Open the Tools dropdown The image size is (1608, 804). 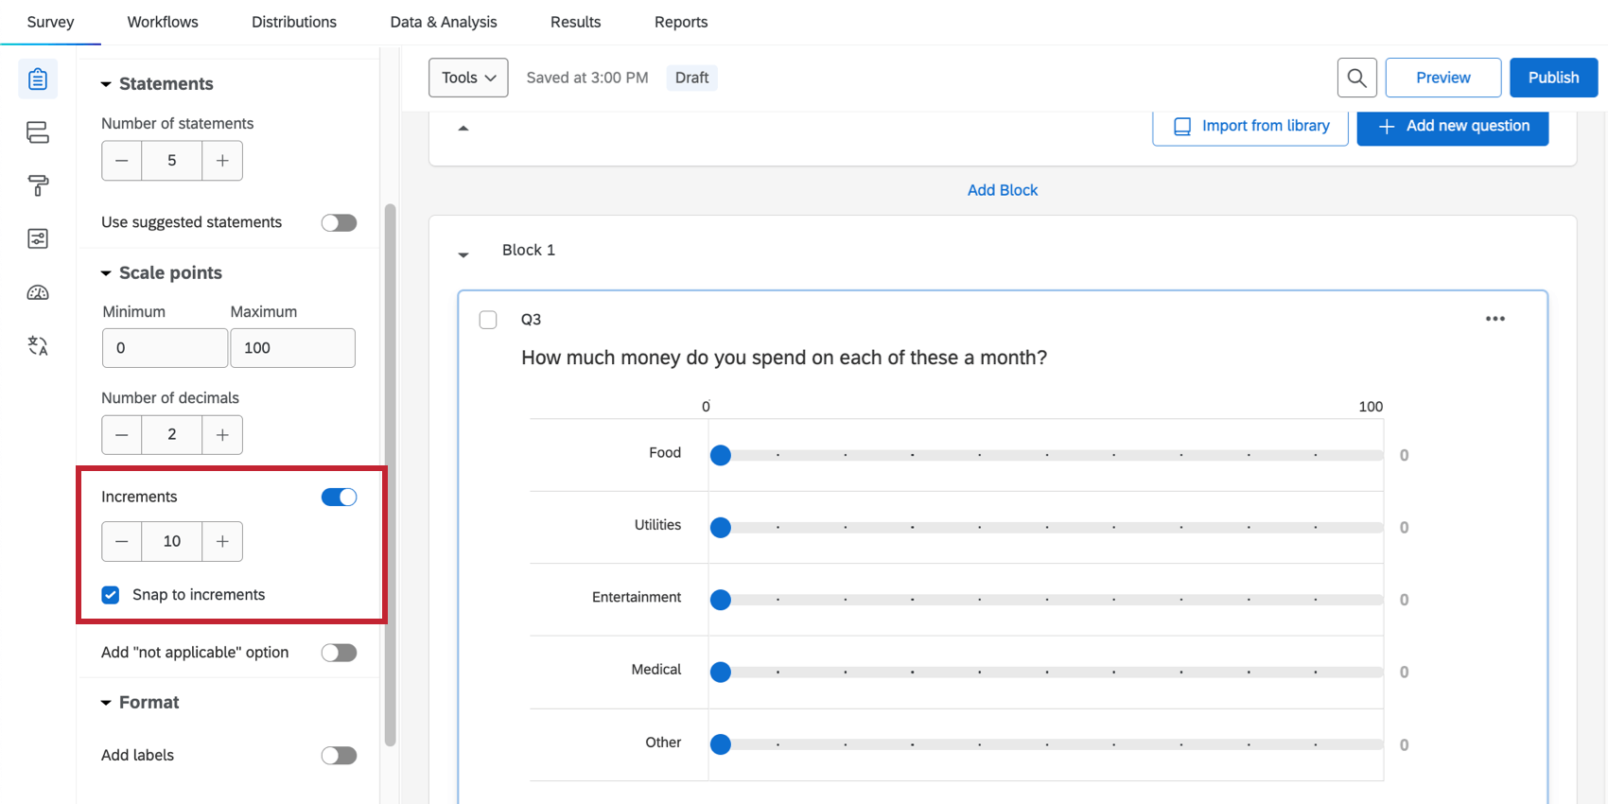pyautogui.click(x=468, y=78)
